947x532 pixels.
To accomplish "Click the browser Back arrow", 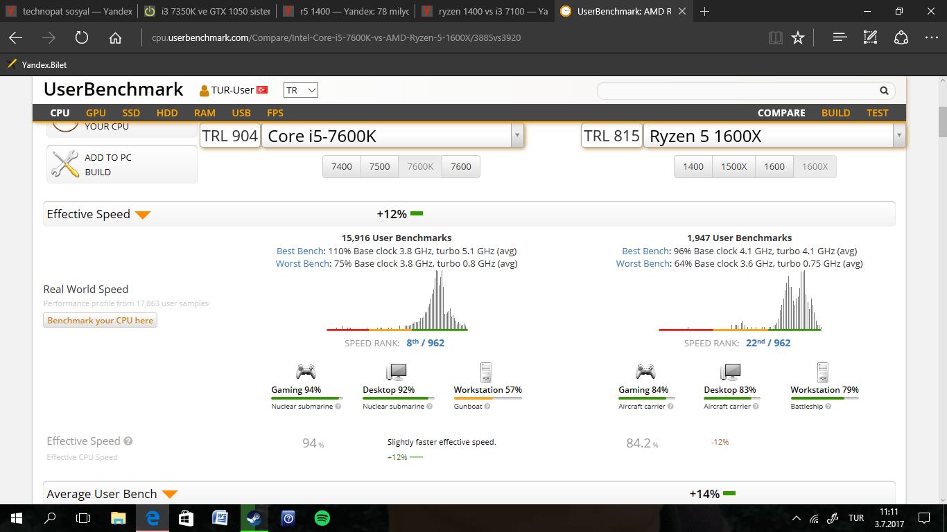I will click(15, 37).
